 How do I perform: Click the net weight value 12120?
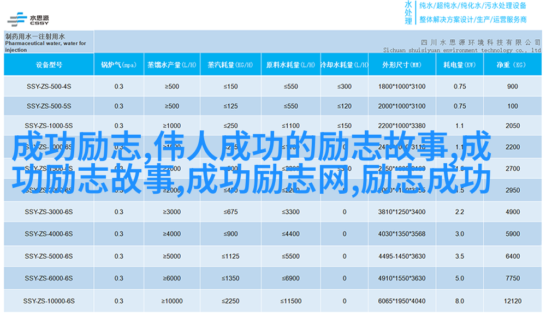[x=512, y=301]
